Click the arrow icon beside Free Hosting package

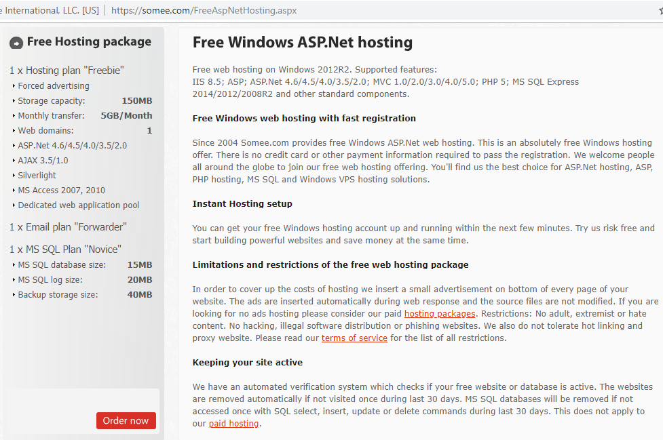click(x=16, y=43)
